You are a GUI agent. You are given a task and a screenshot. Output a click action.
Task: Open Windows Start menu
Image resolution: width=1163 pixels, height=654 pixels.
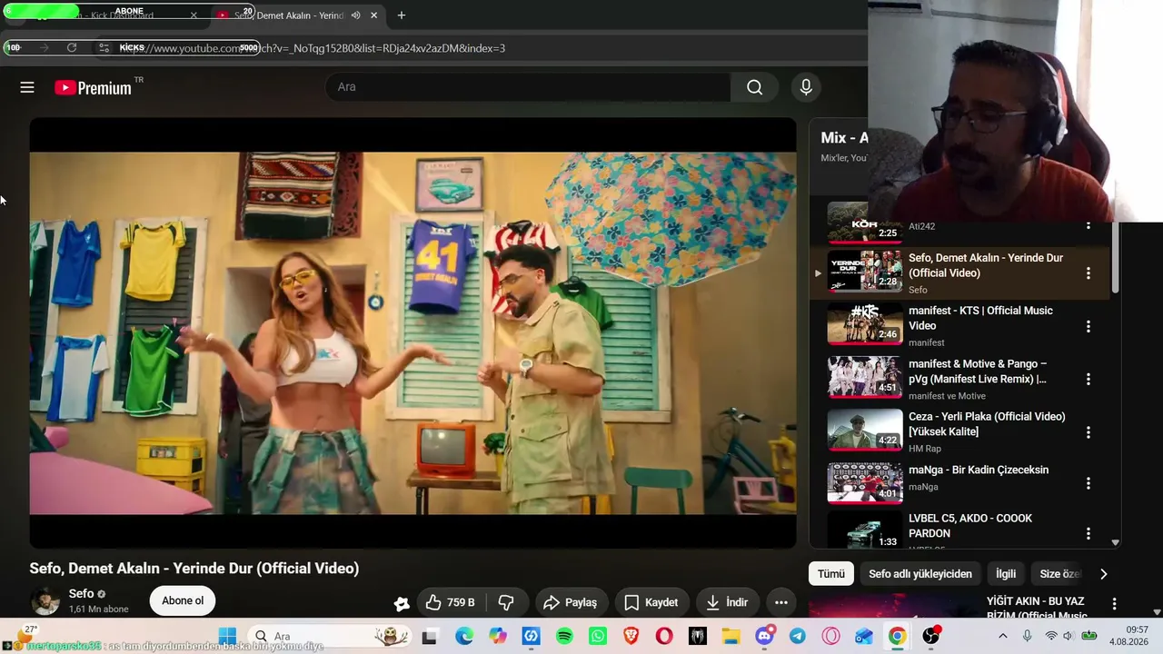(227, 637)
